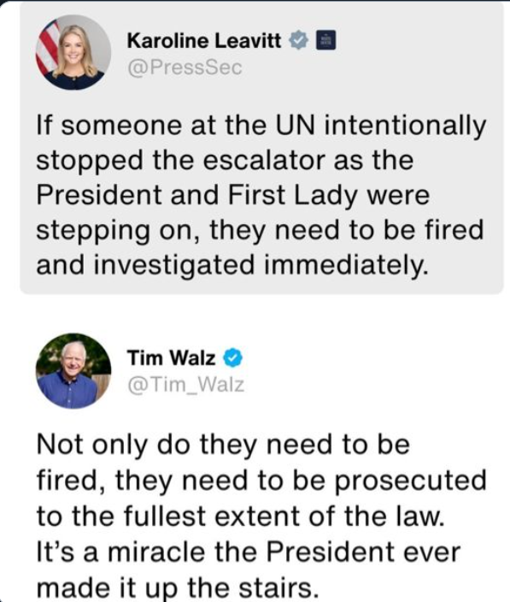Image resolution: width=510 pixels, height=602 pixels.
Task: Open Karoline Leavitt's profile picture
Action: (x=73, y=52)
